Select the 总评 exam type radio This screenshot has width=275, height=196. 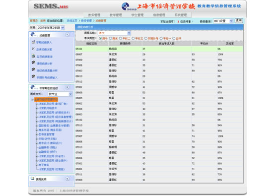[x=174, y=38]
